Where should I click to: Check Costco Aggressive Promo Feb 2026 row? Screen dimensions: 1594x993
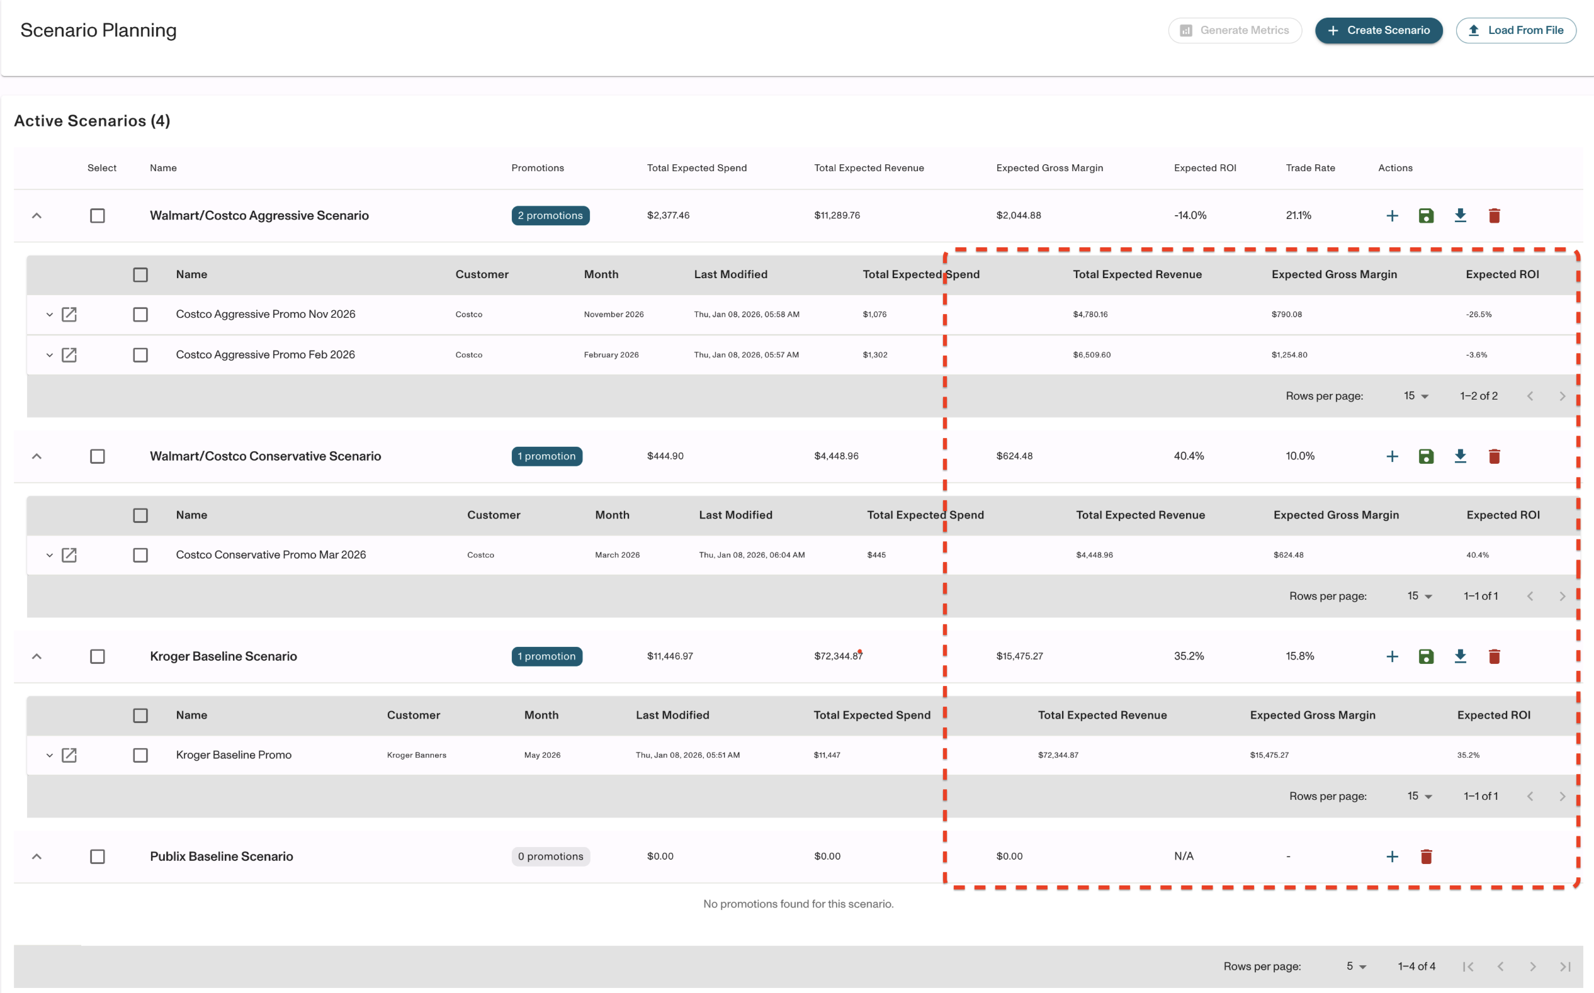(140, 355)
